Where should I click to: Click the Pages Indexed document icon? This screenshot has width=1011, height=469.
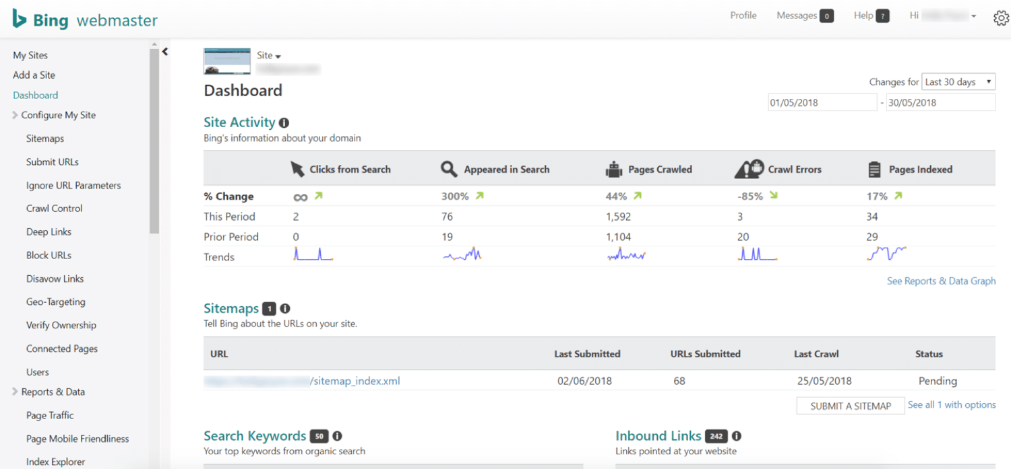(x=874, y=169)
